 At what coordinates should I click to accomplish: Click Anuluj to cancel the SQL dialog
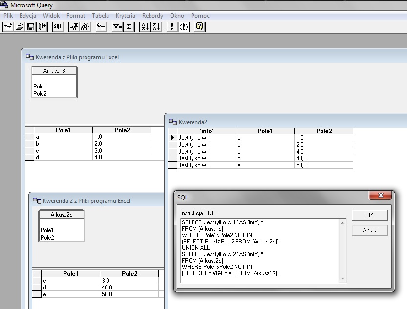pos(370,230)
